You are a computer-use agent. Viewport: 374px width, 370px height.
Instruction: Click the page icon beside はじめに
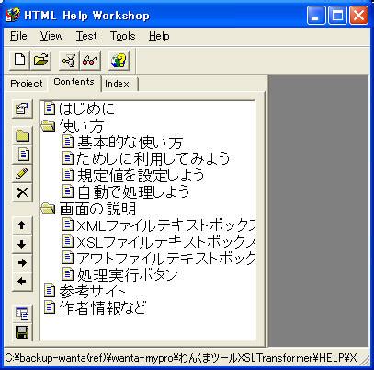(50, 109)
